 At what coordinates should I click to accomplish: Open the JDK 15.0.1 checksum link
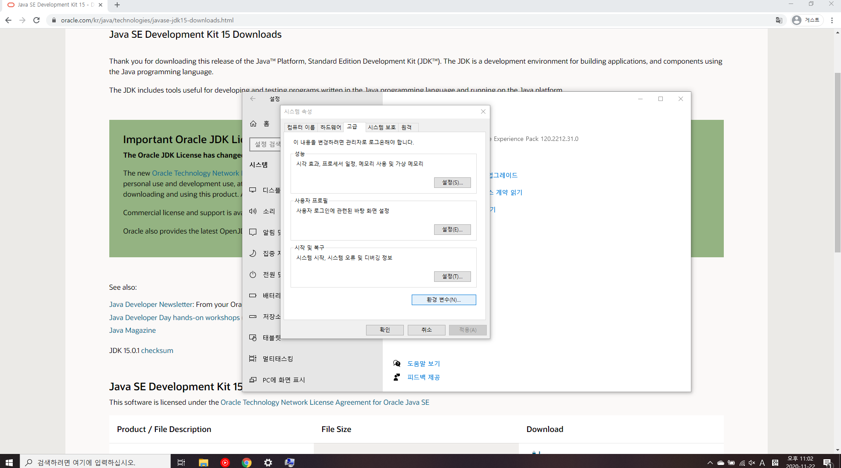tap(157, 350)
